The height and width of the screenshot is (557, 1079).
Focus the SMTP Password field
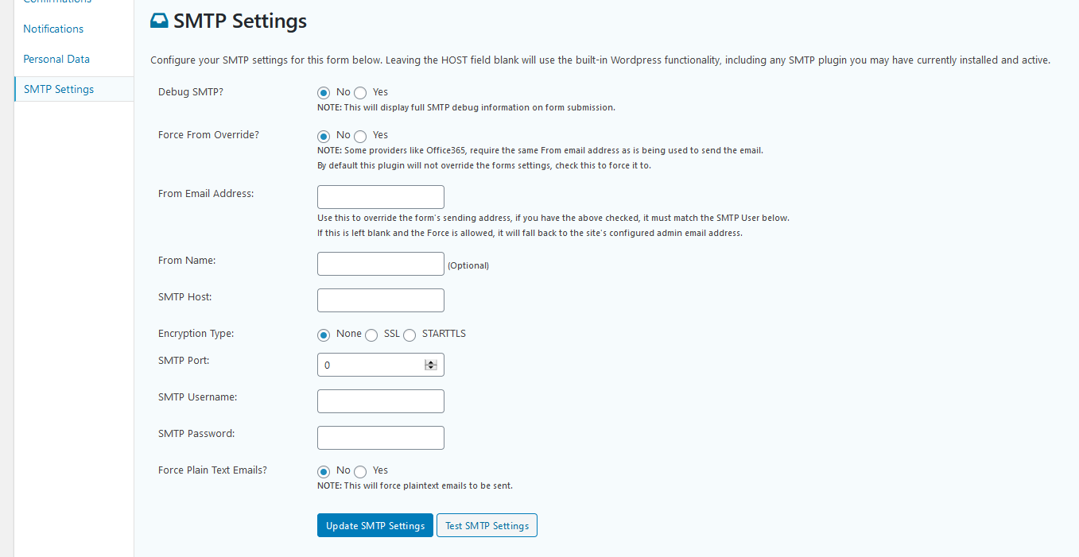tap(381, 438)
